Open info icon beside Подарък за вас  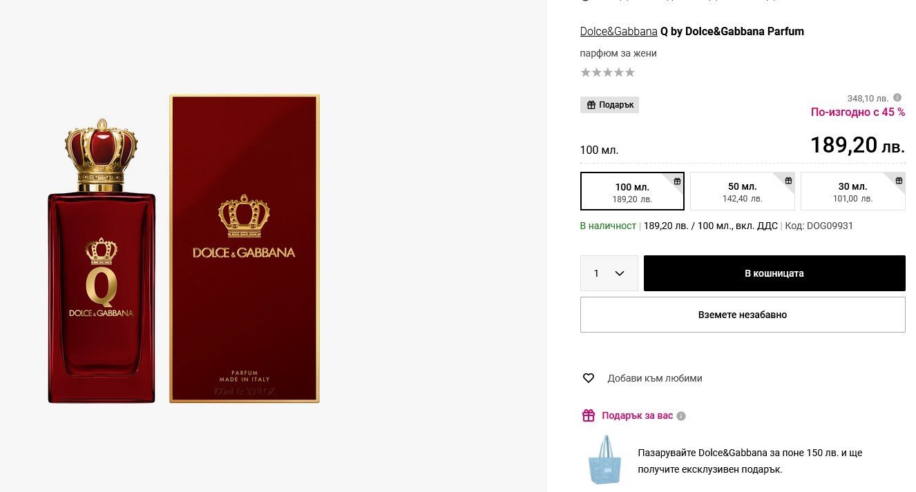tap(681, 416)
